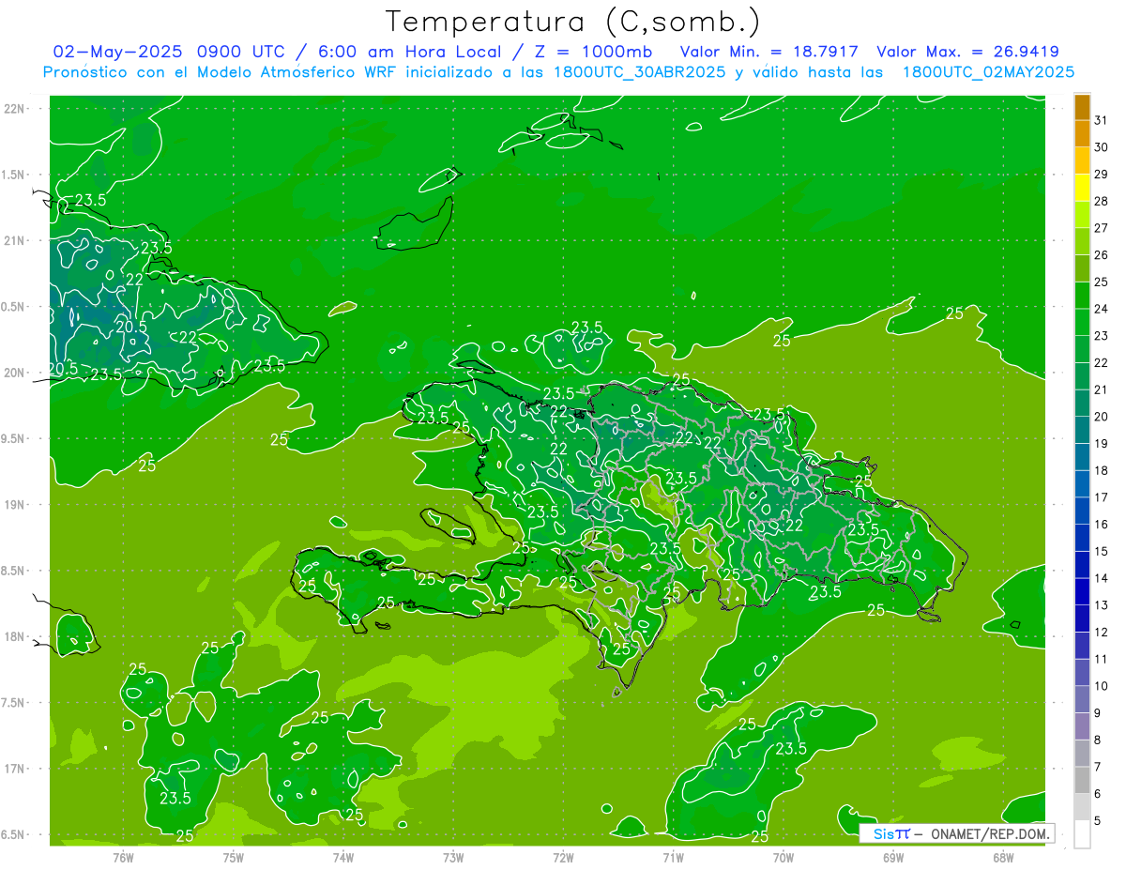Click the '22N' latitude label

pyautogui.click(x=15, y=109)
